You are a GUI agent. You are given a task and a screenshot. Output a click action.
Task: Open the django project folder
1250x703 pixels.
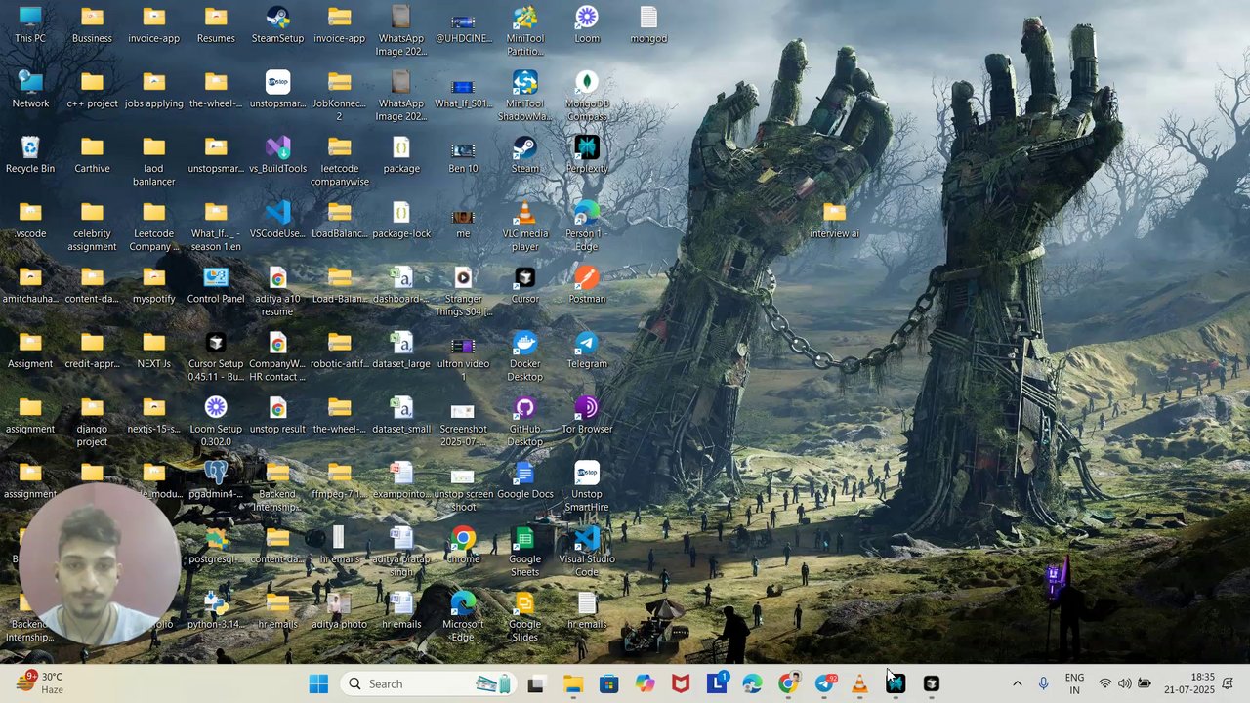point(92,422)
